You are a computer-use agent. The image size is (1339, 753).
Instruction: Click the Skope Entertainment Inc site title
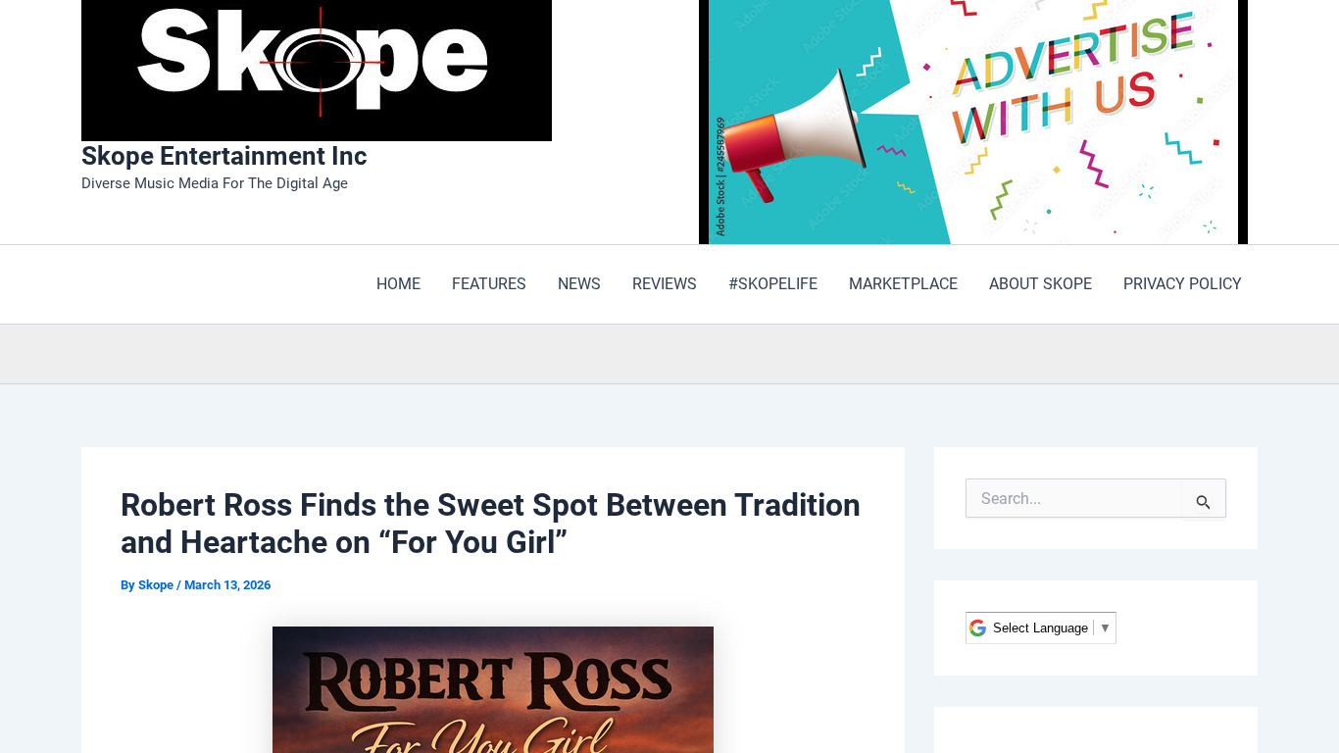point(223,156)
